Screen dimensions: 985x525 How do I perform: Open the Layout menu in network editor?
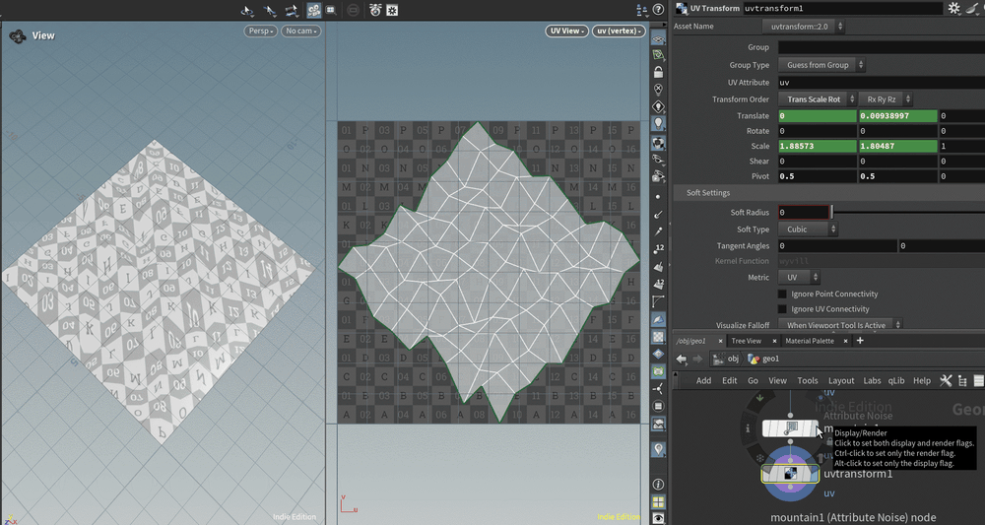[x=841, y=380]
